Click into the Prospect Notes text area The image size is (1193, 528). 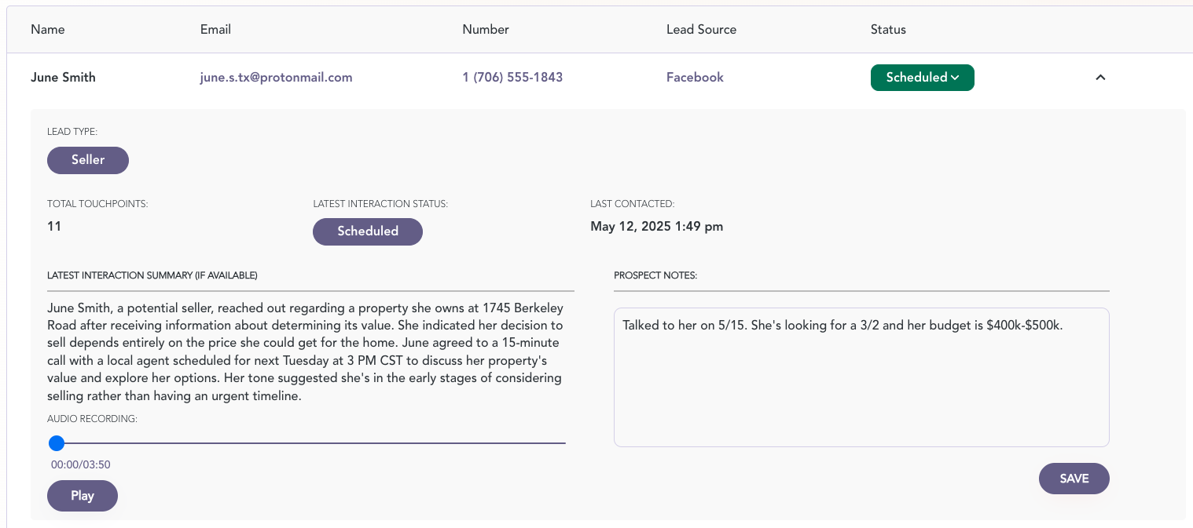click(x=861, y=384)
